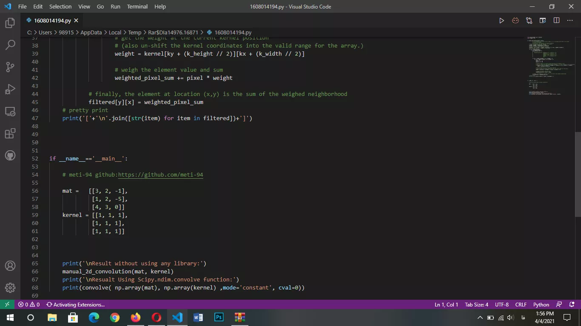Click the Activating Extensions status item
The height and width of the screenshot is (326, 581).
(x=75, y=304)
